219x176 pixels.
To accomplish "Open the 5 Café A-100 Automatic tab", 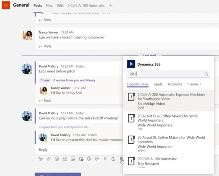I will pos(86,5).
